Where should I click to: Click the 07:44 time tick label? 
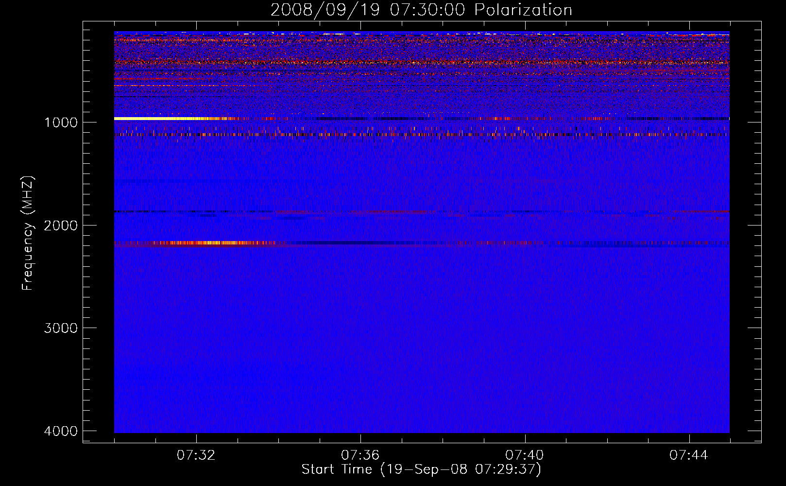pos(689,455)
